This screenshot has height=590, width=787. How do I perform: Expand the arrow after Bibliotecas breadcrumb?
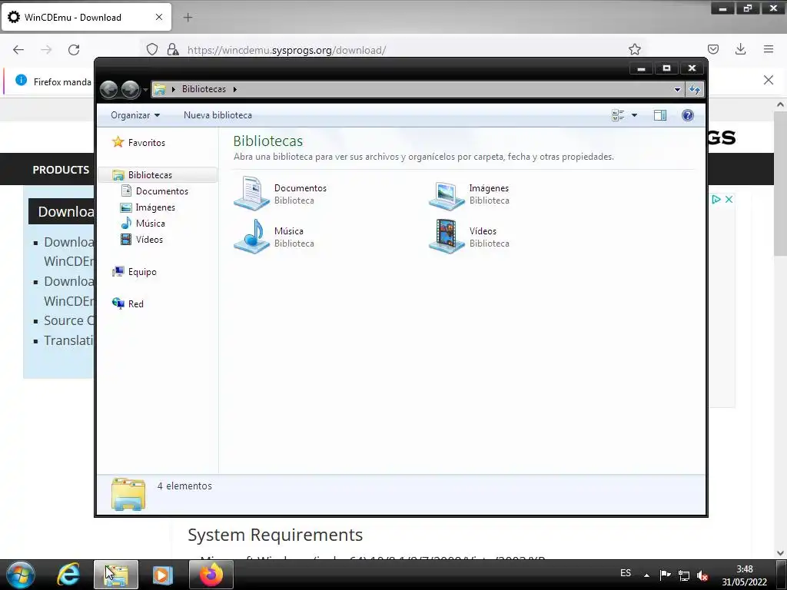[234, 89]
